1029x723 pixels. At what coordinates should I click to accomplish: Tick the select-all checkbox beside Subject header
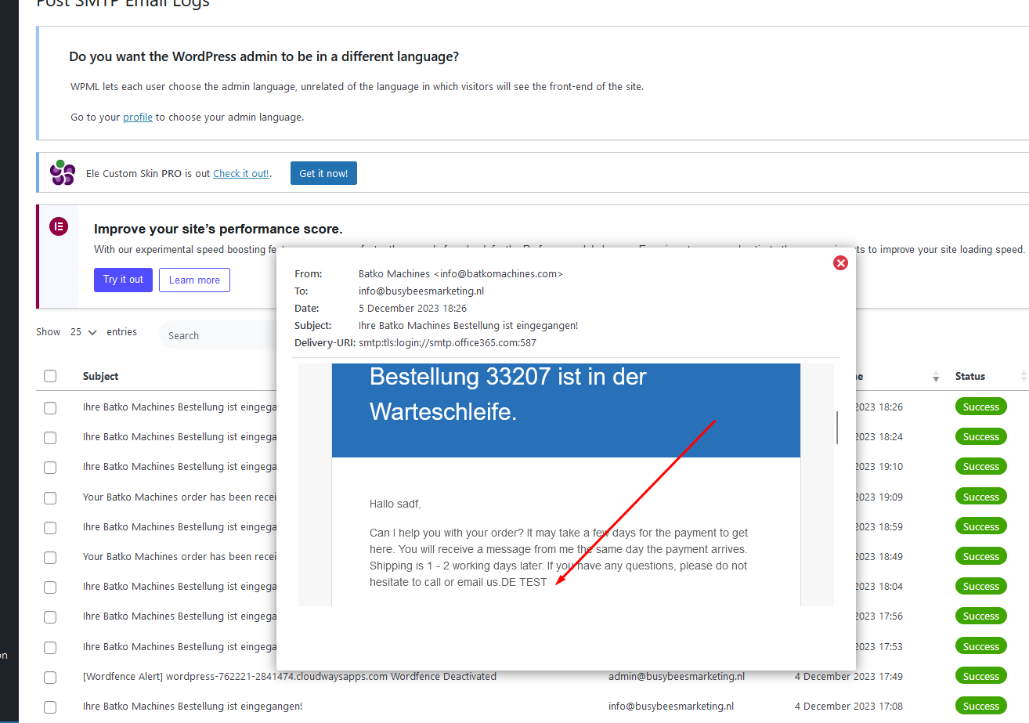click(x=50, y=376)
